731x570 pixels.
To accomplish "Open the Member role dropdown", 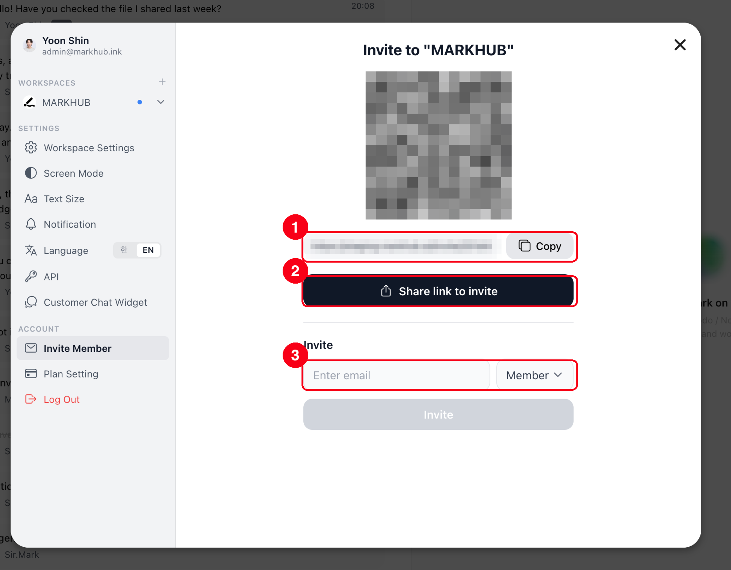I will click(534, 375).
